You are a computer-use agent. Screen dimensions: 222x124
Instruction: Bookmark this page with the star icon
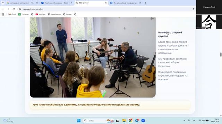click(193, 9)
